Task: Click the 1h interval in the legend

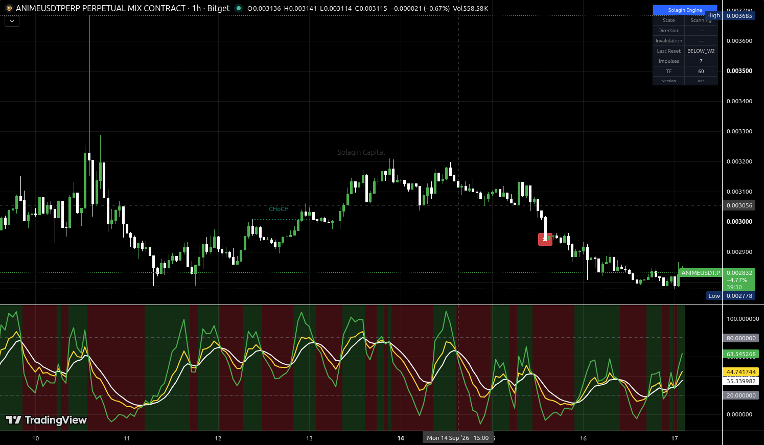Action: (196, 8)
